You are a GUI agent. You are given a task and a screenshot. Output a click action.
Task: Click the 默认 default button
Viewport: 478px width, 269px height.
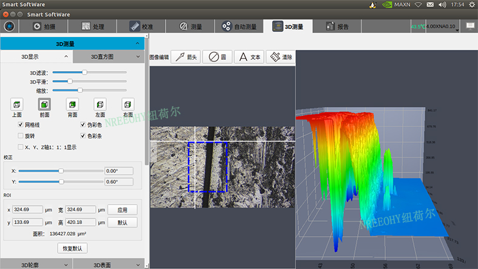pyautogui.click(x=123, y=222)
